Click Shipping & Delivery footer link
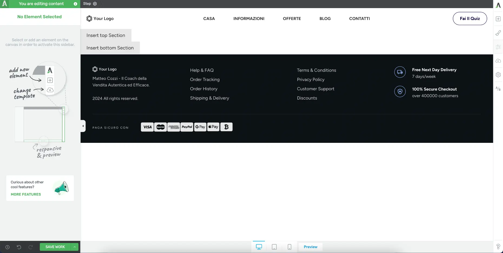Image resolution: width=503 pixels, height=253 pixels. coord(210,98)
